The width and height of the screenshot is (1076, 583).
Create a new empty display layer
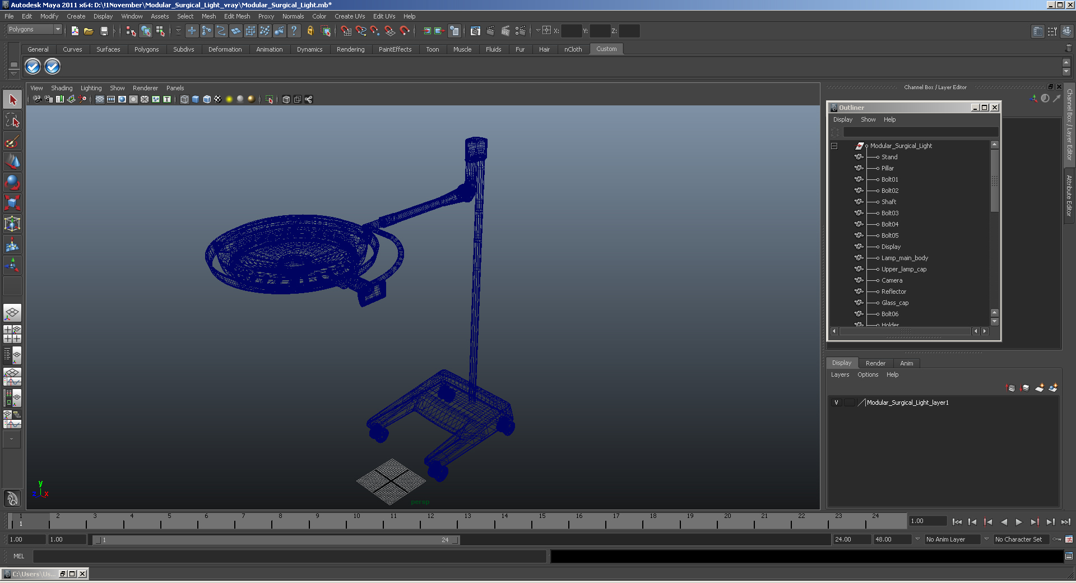[x=1040, y=388]
